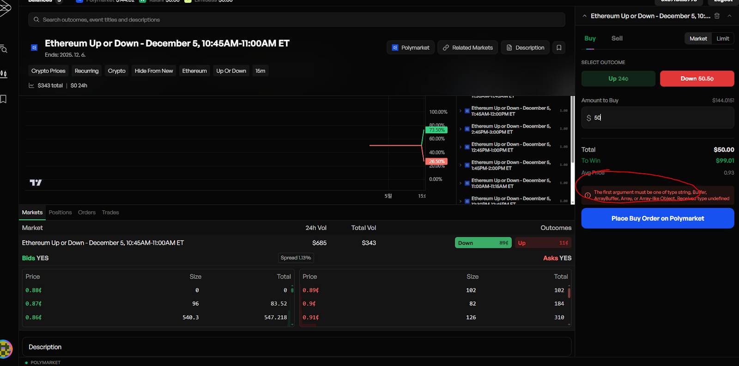
Task: Expand the 11:45AM-12:00PM ET related market
Action: pos(460,111)
